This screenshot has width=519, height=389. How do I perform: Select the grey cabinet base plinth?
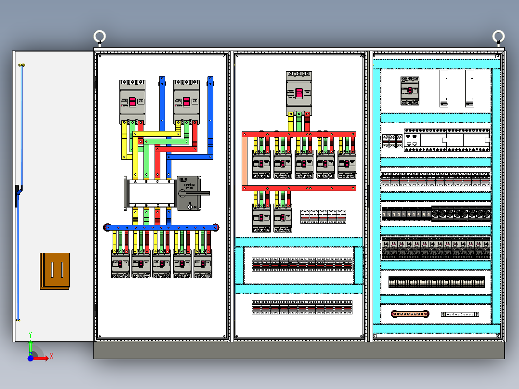point(299,350)
